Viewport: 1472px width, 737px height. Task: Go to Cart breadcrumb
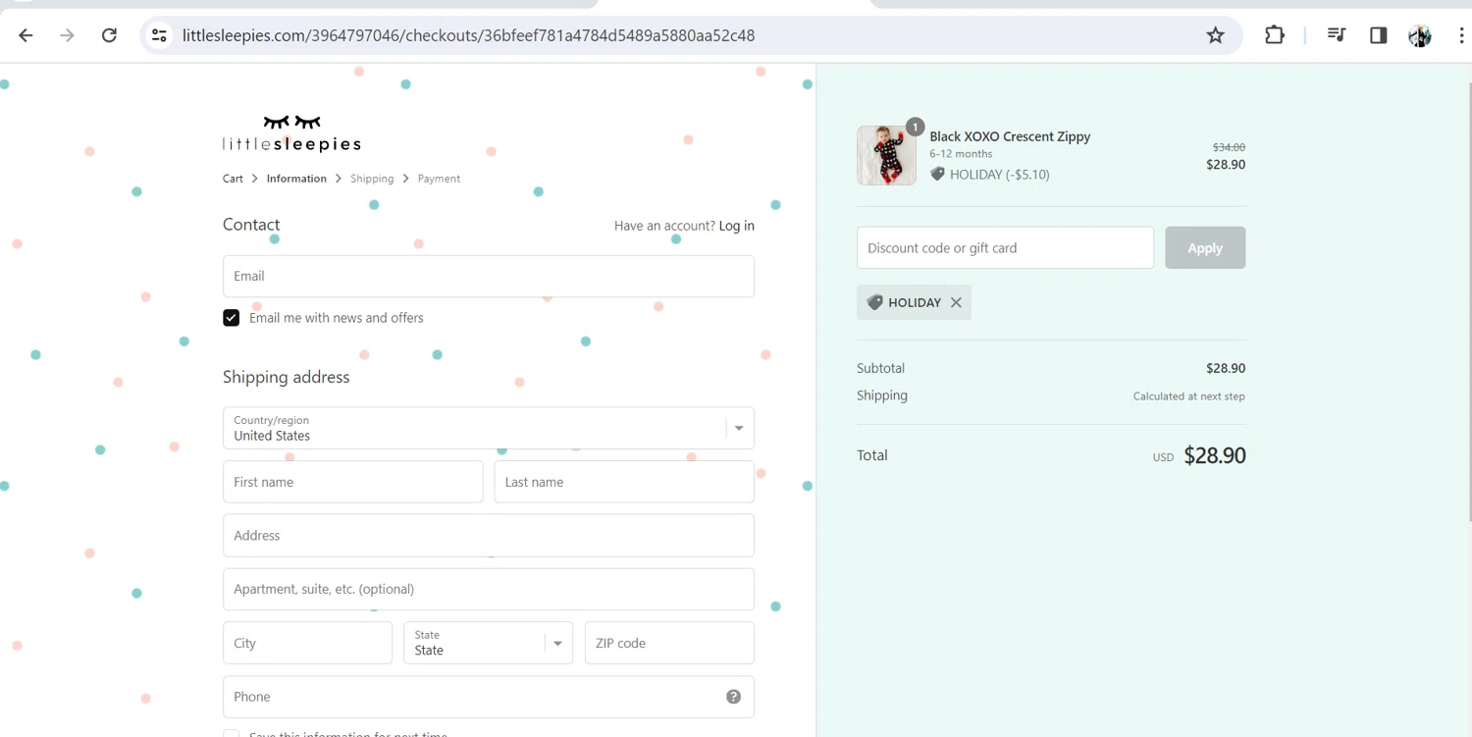click(x=233, y=179)
